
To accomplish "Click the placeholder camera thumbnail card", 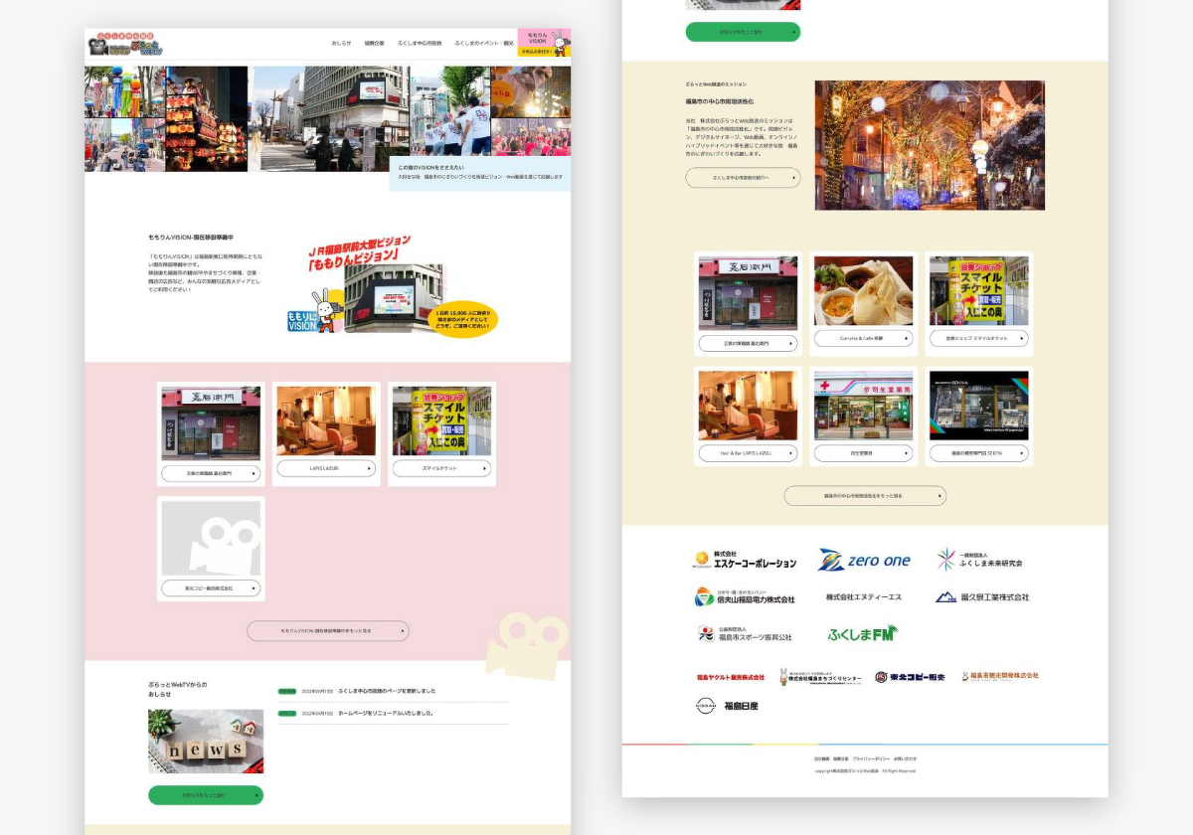I will tap(211, 538).
